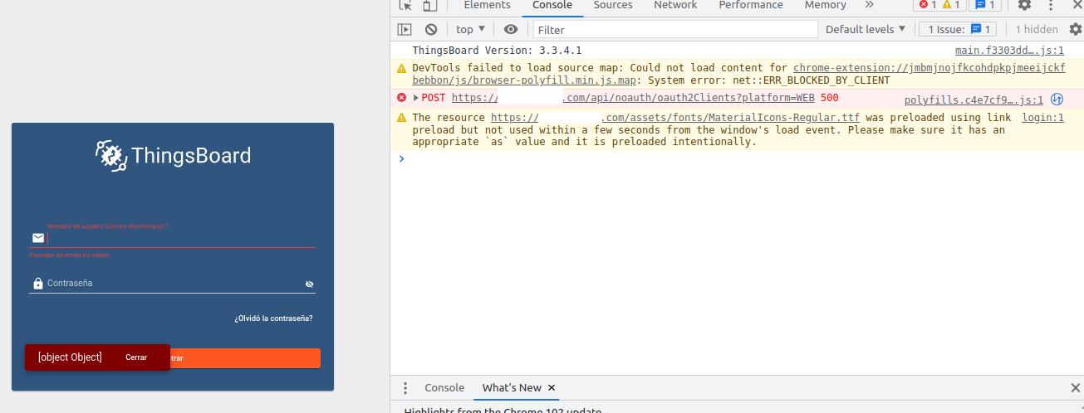The width and height of the screenshot is (1084, 413).
Task: Open the DevTools three-dot customize menu
Action: (x=1049, y=5)
